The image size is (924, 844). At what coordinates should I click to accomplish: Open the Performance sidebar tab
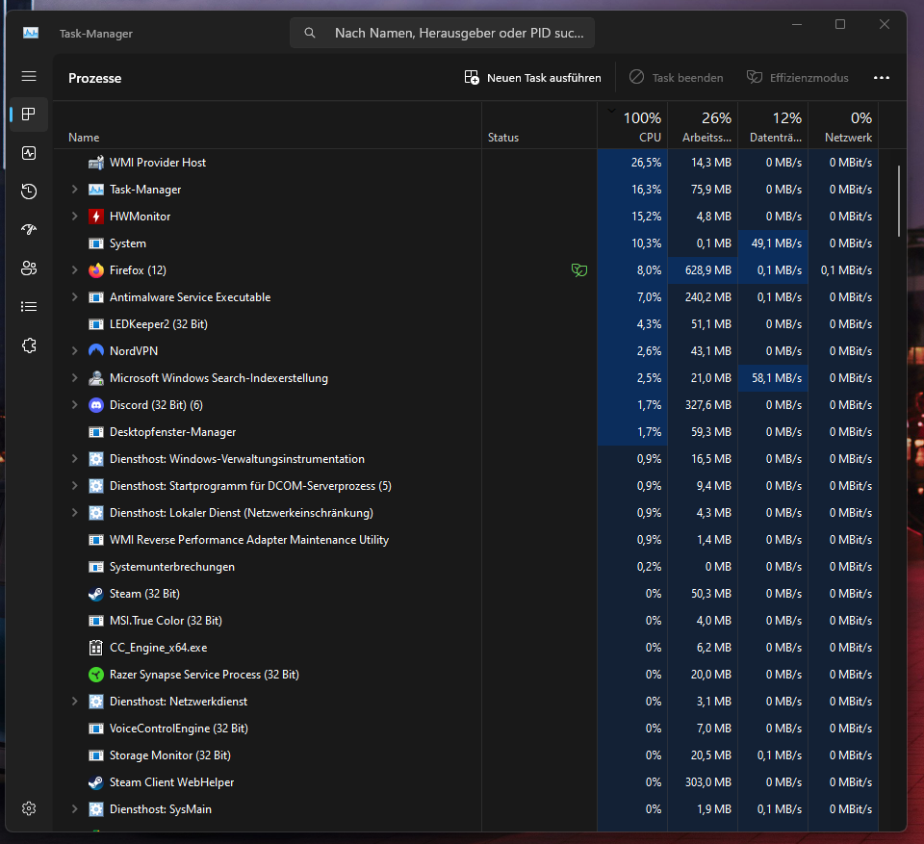click(x=29, y=153)
